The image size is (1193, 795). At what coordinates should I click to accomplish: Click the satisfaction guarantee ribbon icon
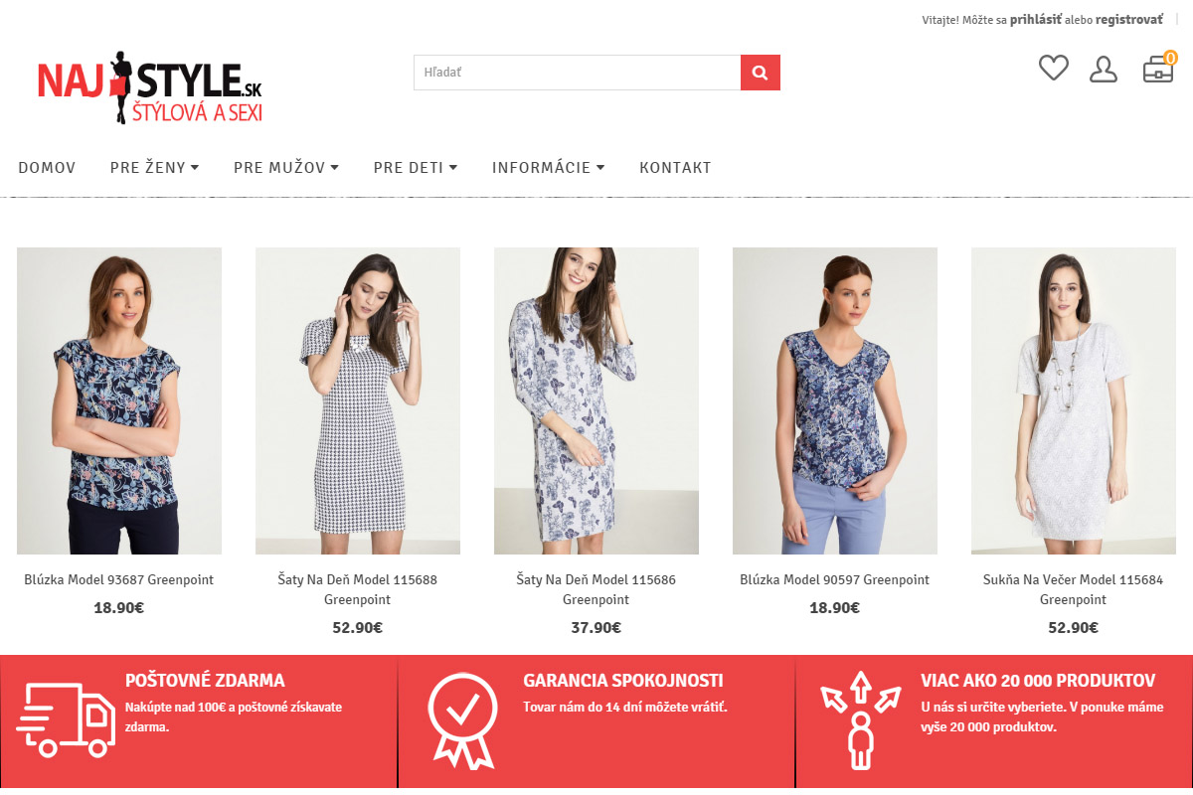pyautogui.click(x=462, y=719)
